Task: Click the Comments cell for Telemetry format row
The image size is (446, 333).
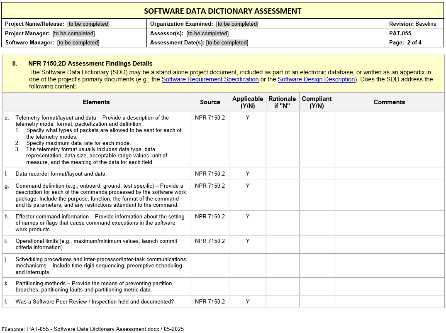Action: tap(389, 140)
